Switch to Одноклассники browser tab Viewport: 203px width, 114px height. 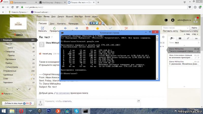[24, 2]
